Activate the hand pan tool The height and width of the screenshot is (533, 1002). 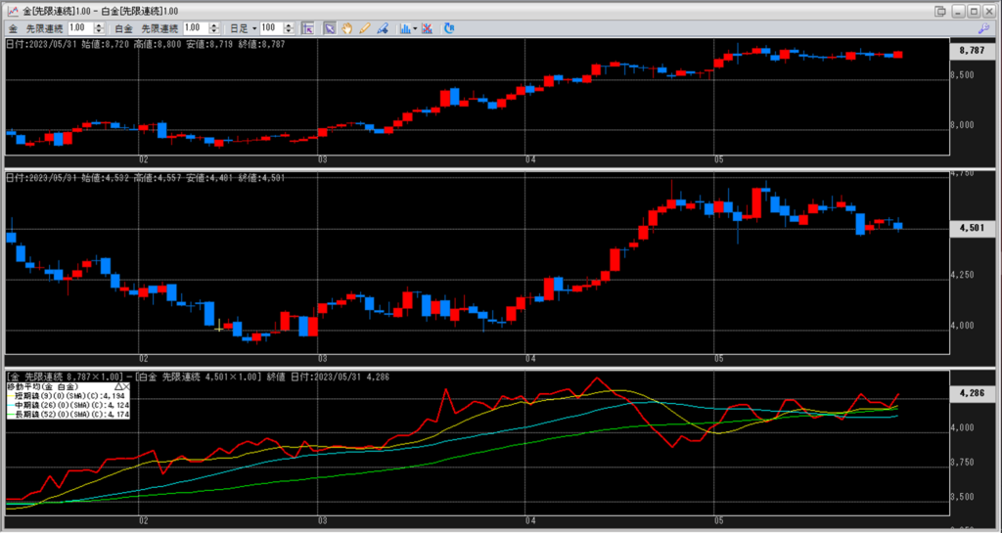pyautogui.click(x=347, y=28)
